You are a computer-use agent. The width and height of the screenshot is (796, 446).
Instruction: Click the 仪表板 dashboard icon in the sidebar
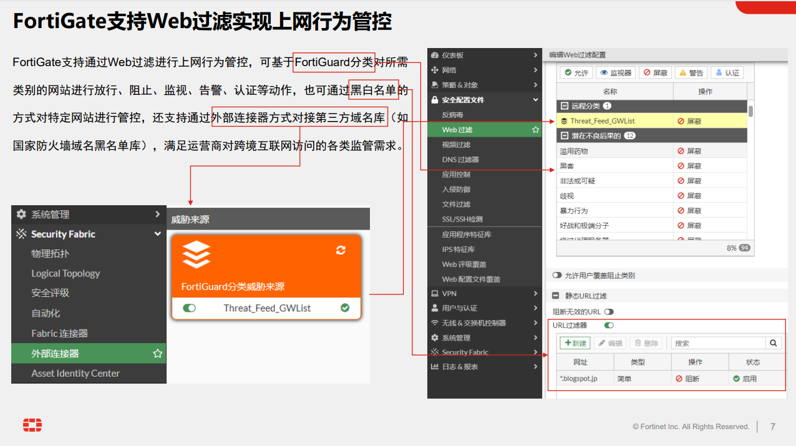point(435,56)
